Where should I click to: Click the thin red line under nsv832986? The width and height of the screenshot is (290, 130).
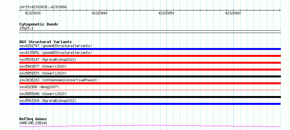pos(150,90)
